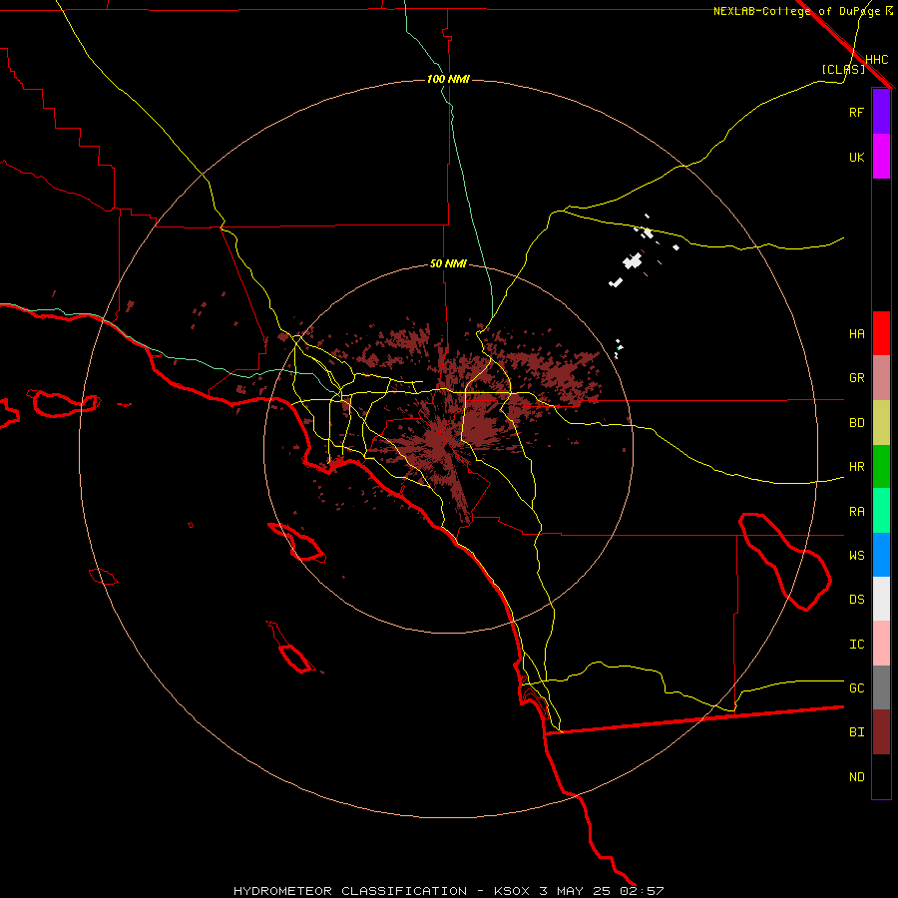Click the 100 NMI range ring label
The width and height of the screenshot is (898, 898).
(448, 79)
